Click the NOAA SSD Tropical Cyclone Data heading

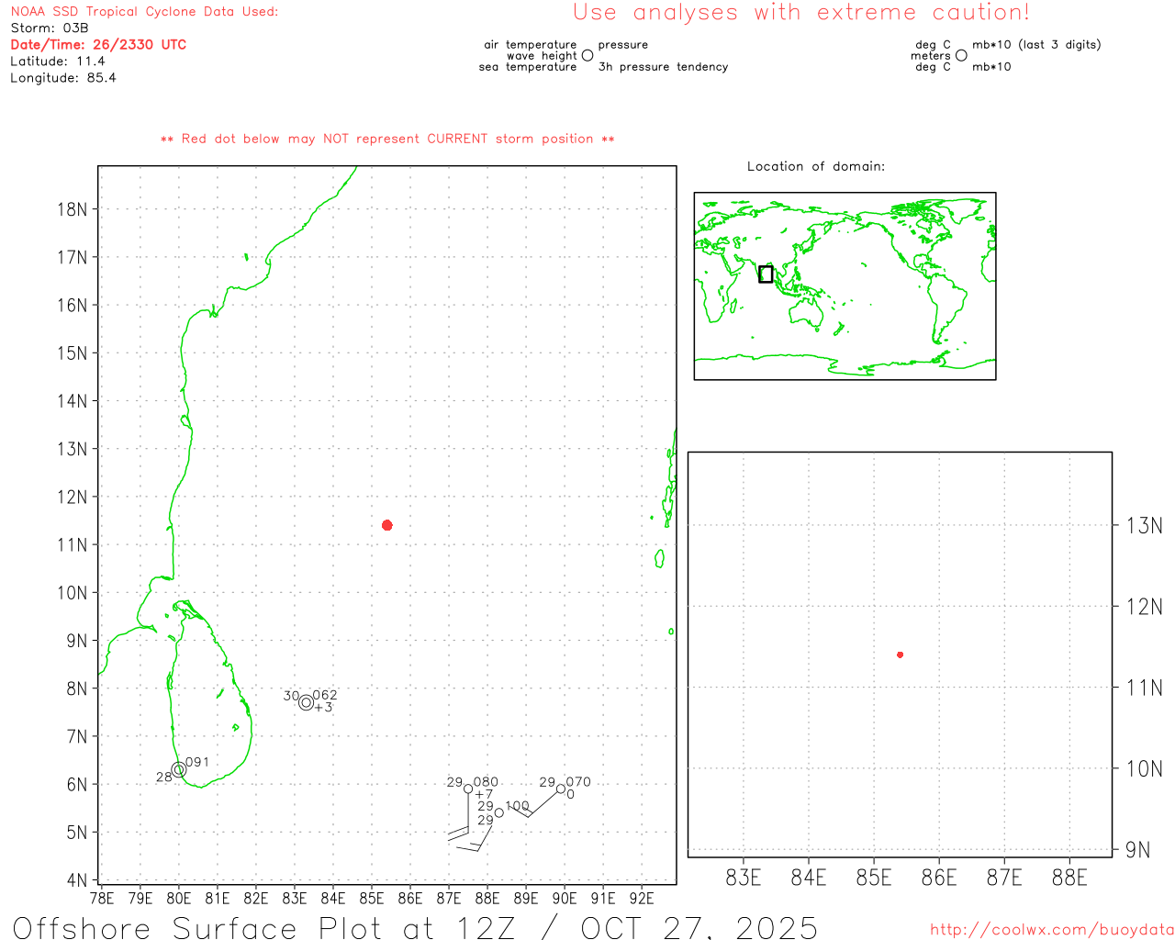[144, 12]
